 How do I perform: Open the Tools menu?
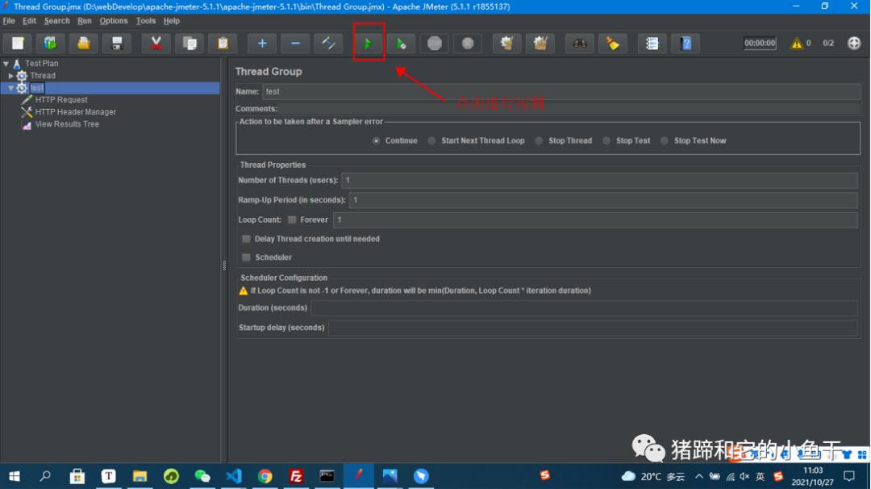(x=145, y=20)
